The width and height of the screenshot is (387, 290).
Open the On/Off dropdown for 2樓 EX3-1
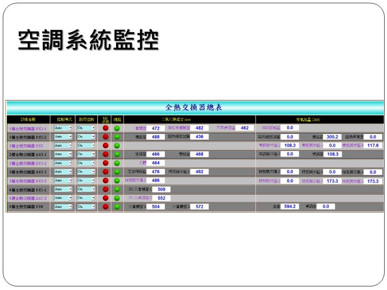pyautogui.click(x=86, y=154)
